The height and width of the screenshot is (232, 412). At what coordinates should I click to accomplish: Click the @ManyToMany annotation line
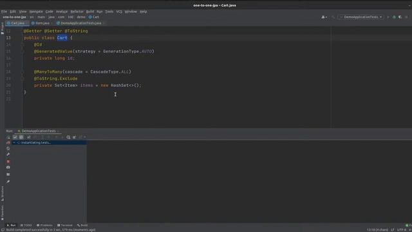82,72
